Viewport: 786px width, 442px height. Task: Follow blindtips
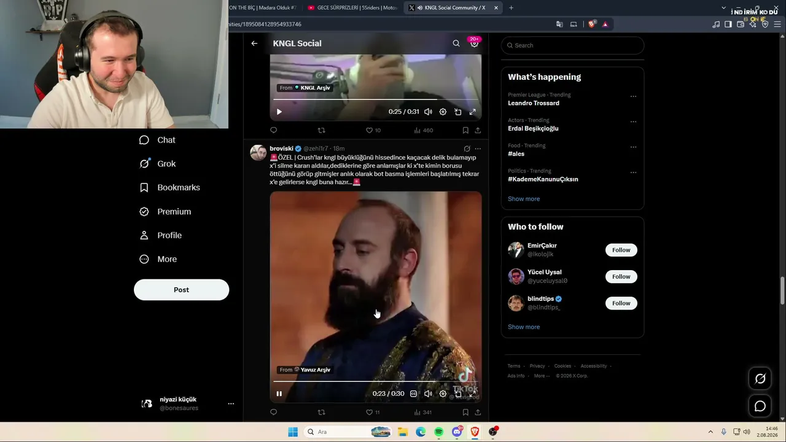click(x=621, y=303)
